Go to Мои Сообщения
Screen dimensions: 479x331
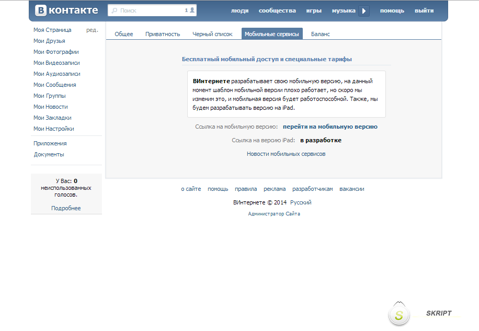(x=55, y=85)
